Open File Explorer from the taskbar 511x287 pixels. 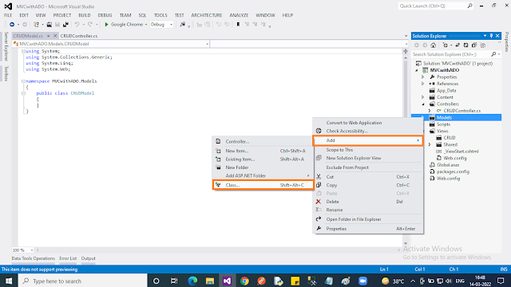(x=210, y=281)
